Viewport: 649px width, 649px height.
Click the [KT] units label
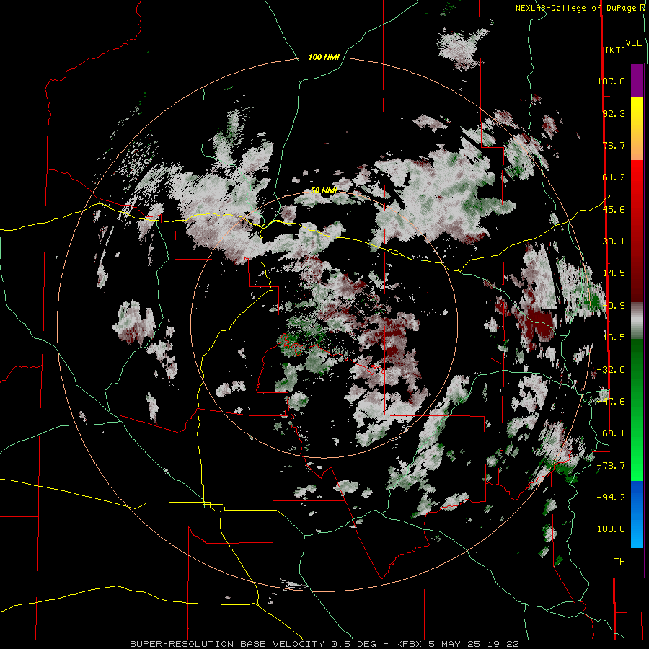click(x=615, y=50)
